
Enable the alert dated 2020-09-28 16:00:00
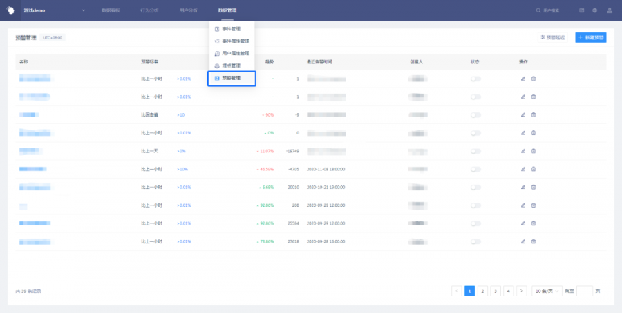[475, 241]
